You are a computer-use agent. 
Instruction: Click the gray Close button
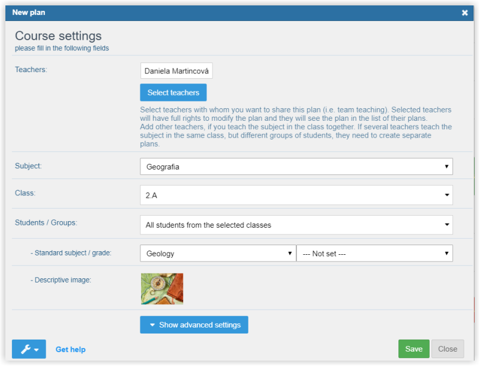[x=448, y=349]
